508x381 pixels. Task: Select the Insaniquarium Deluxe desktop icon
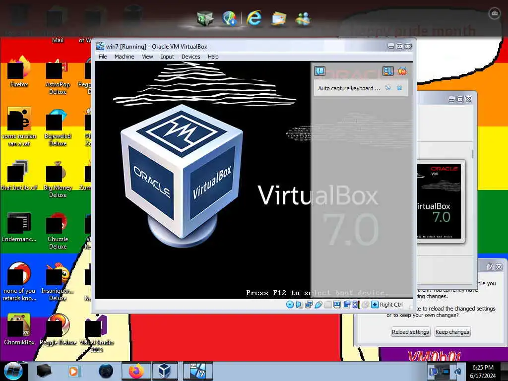[x=58, y=282]
